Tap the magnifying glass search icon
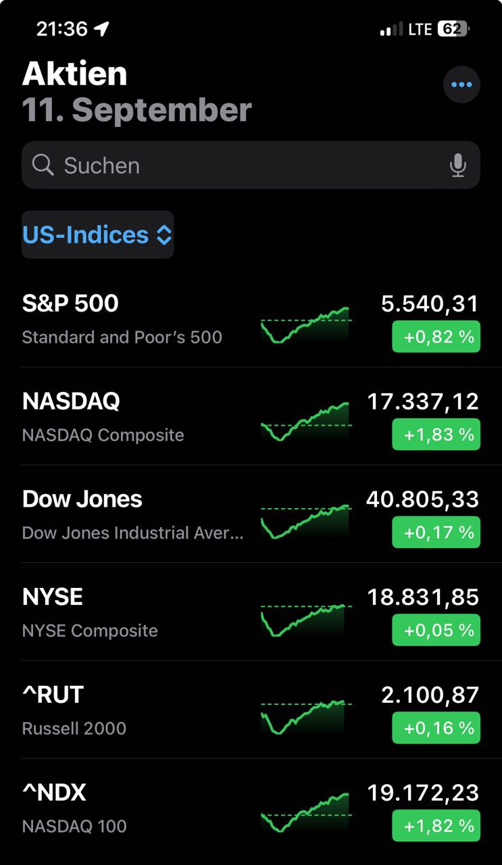Viewport: 502px width, 865px height. click(x=43, y=165)
